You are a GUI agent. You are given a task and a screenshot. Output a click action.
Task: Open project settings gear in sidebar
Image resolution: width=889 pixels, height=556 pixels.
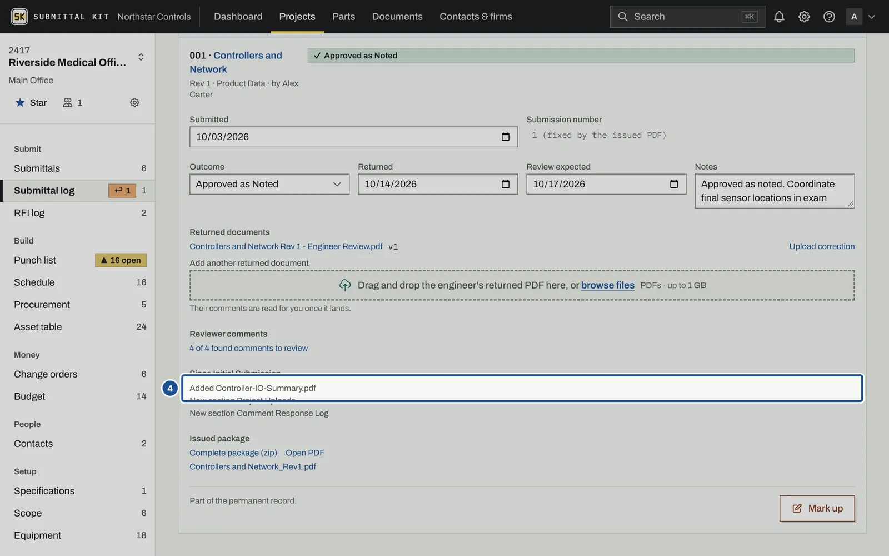[x=134, y=102]
